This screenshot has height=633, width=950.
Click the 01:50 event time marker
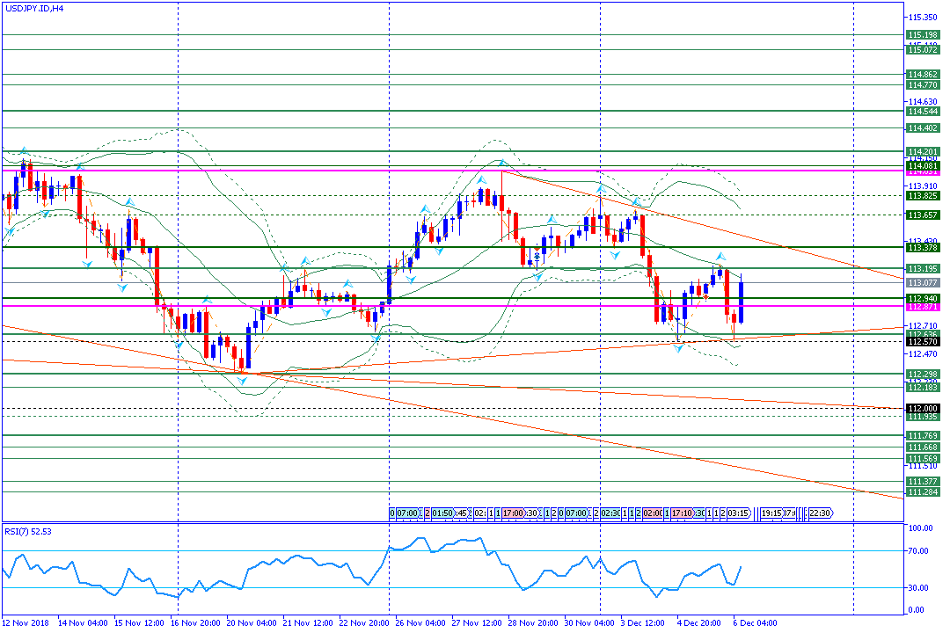click(x=442, y=513)
